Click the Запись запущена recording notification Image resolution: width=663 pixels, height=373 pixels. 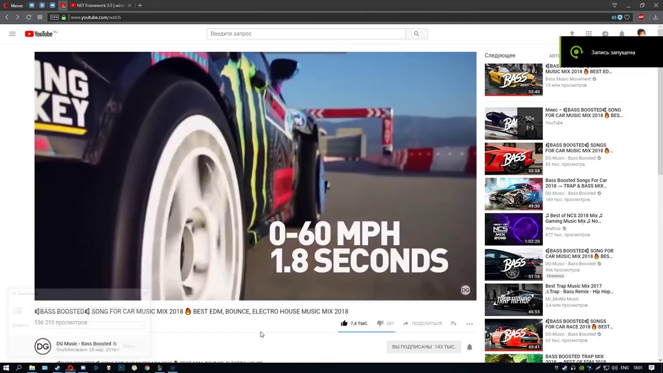(x=611, y=52)
